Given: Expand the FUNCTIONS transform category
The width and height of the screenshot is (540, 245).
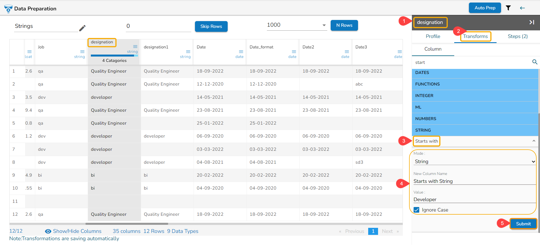Looking at the screenshot, I should tap(475, 84).
